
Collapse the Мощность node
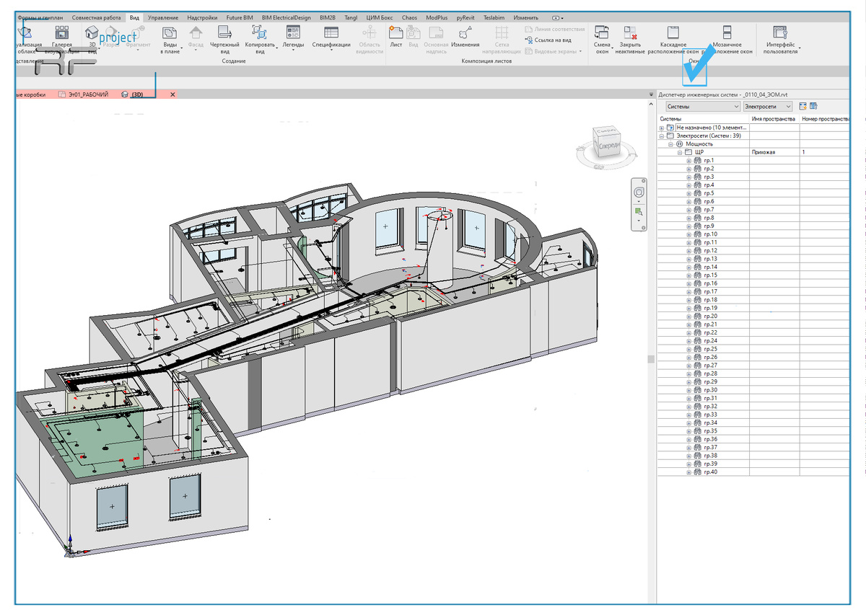click(x=670, y=144)
